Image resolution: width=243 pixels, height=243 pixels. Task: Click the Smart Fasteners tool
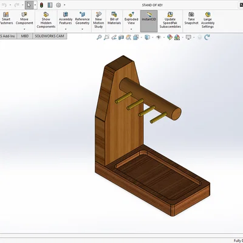click(x=6, y=18)
